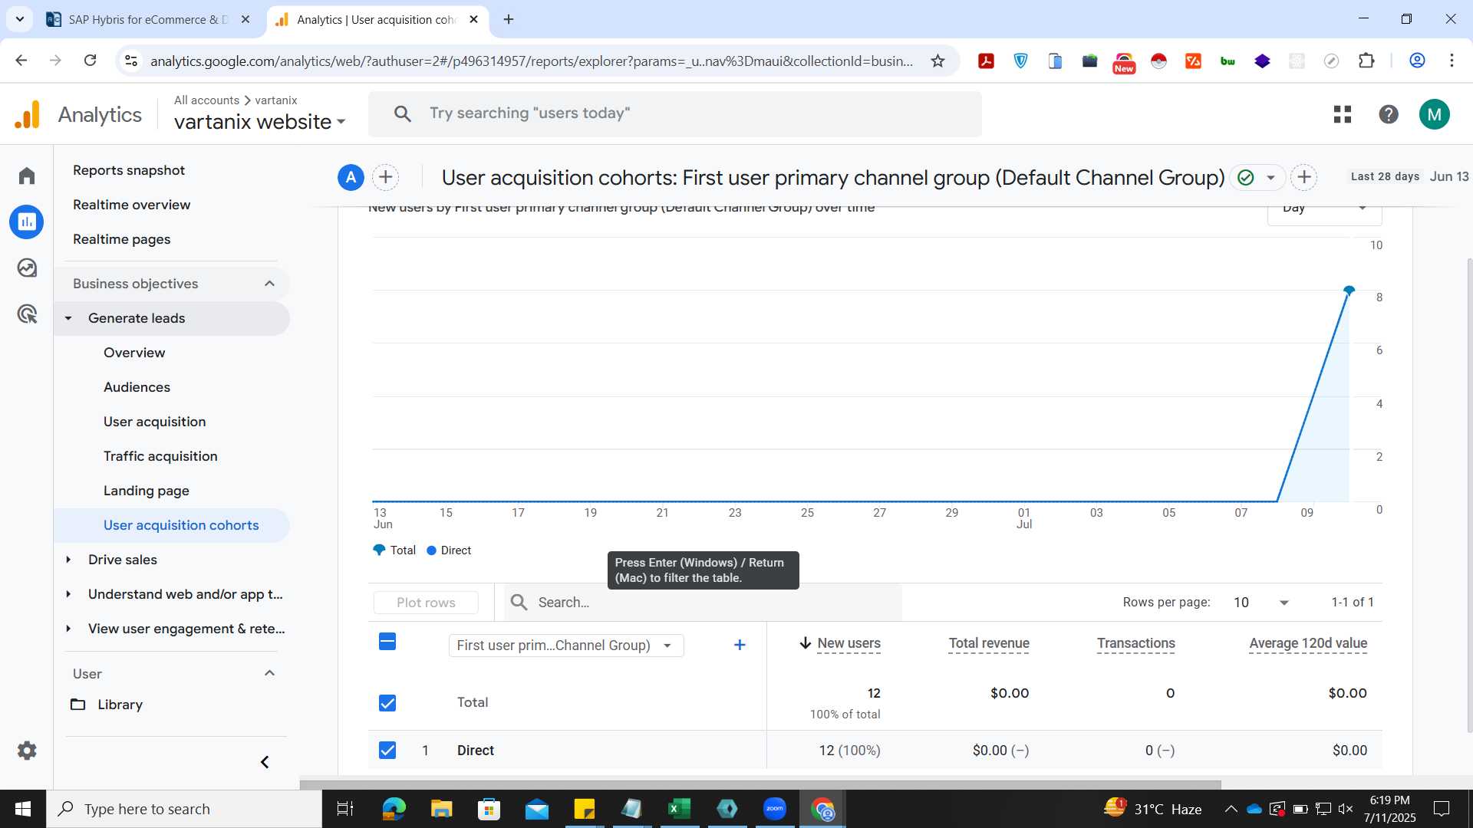
Task: Select the Reports icon in left rail
Action: click(x=27, y=222)
